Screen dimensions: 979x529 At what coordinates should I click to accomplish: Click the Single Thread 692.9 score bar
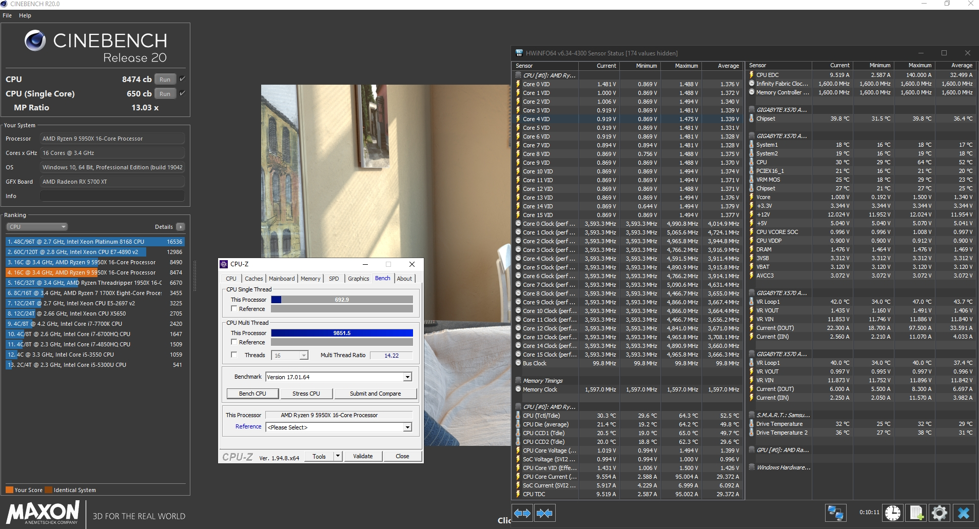(x=342, y=300)
